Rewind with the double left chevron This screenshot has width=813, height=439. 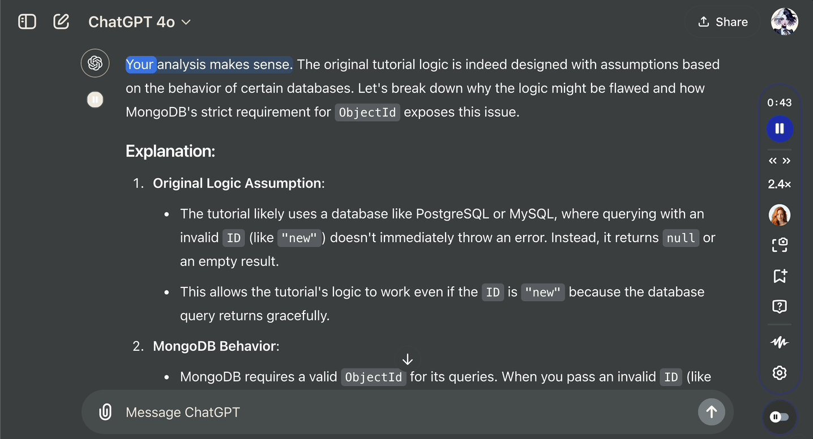point(773,161)
